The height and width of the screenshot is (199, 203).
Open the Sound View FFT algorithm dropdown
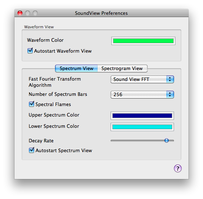(x=142, y=79)
